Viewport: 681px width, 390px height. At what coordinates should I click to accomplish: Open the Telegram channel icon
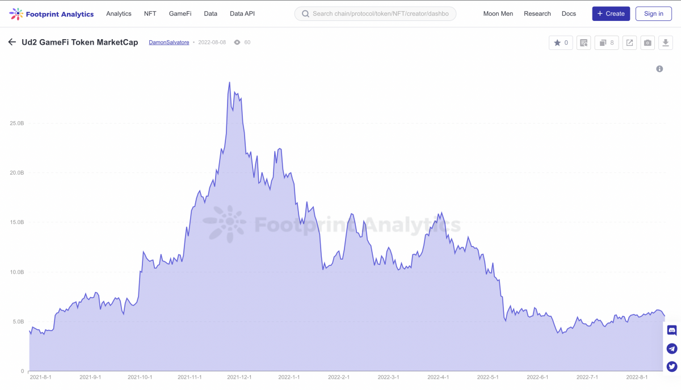pos(672,349)
